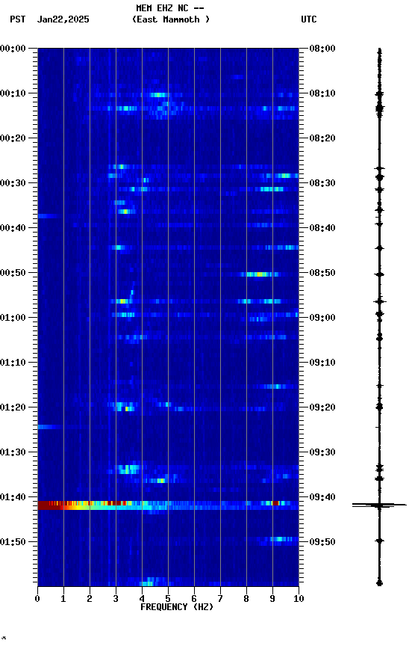412x646 pixels.
Task: Click the 'FREQUENCY (HZ)' axis label
Action: (177, 607)
